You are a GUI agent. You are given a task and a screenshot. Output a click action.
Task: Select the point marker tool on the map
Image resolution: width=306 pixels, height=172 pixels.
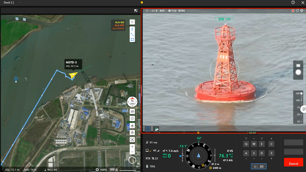point(132,29)
